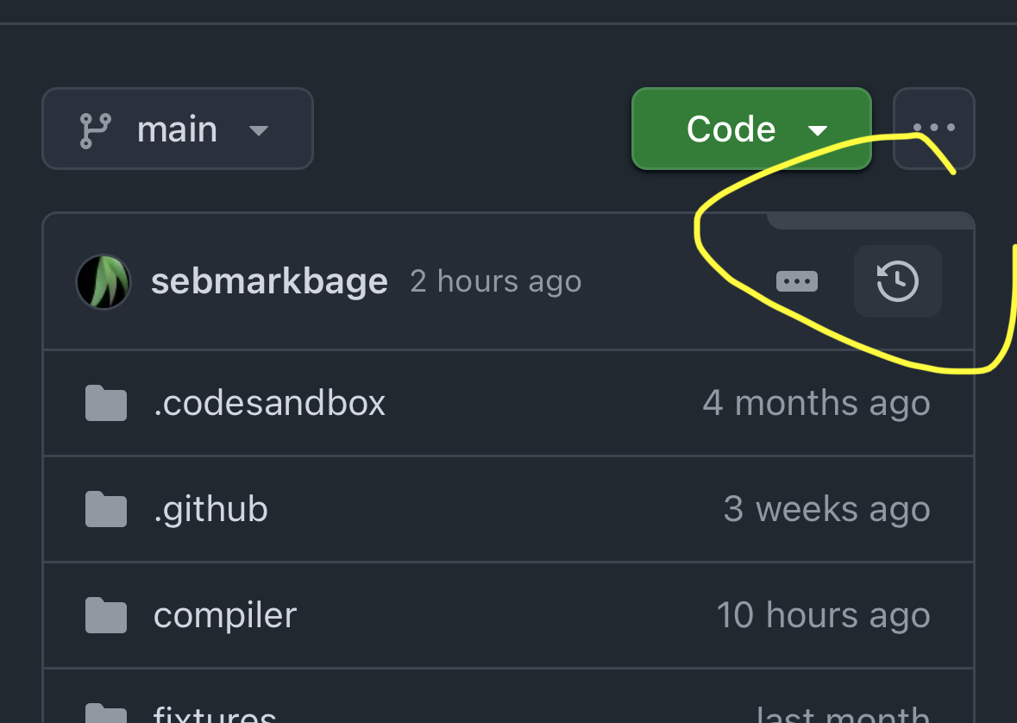Screen dimensions: 1017x723
Task: Click the .codesandbox folder icon
Action: coord(106,403)
